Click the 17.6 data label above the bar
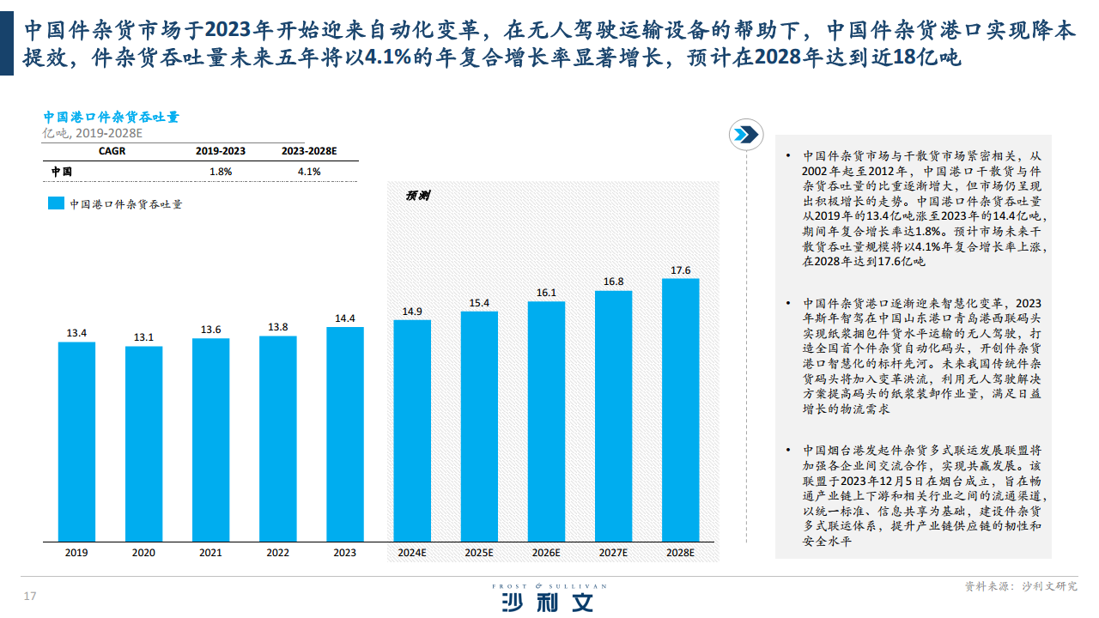1099x618 pixels. pyautogui.click(x=680, y=270)
